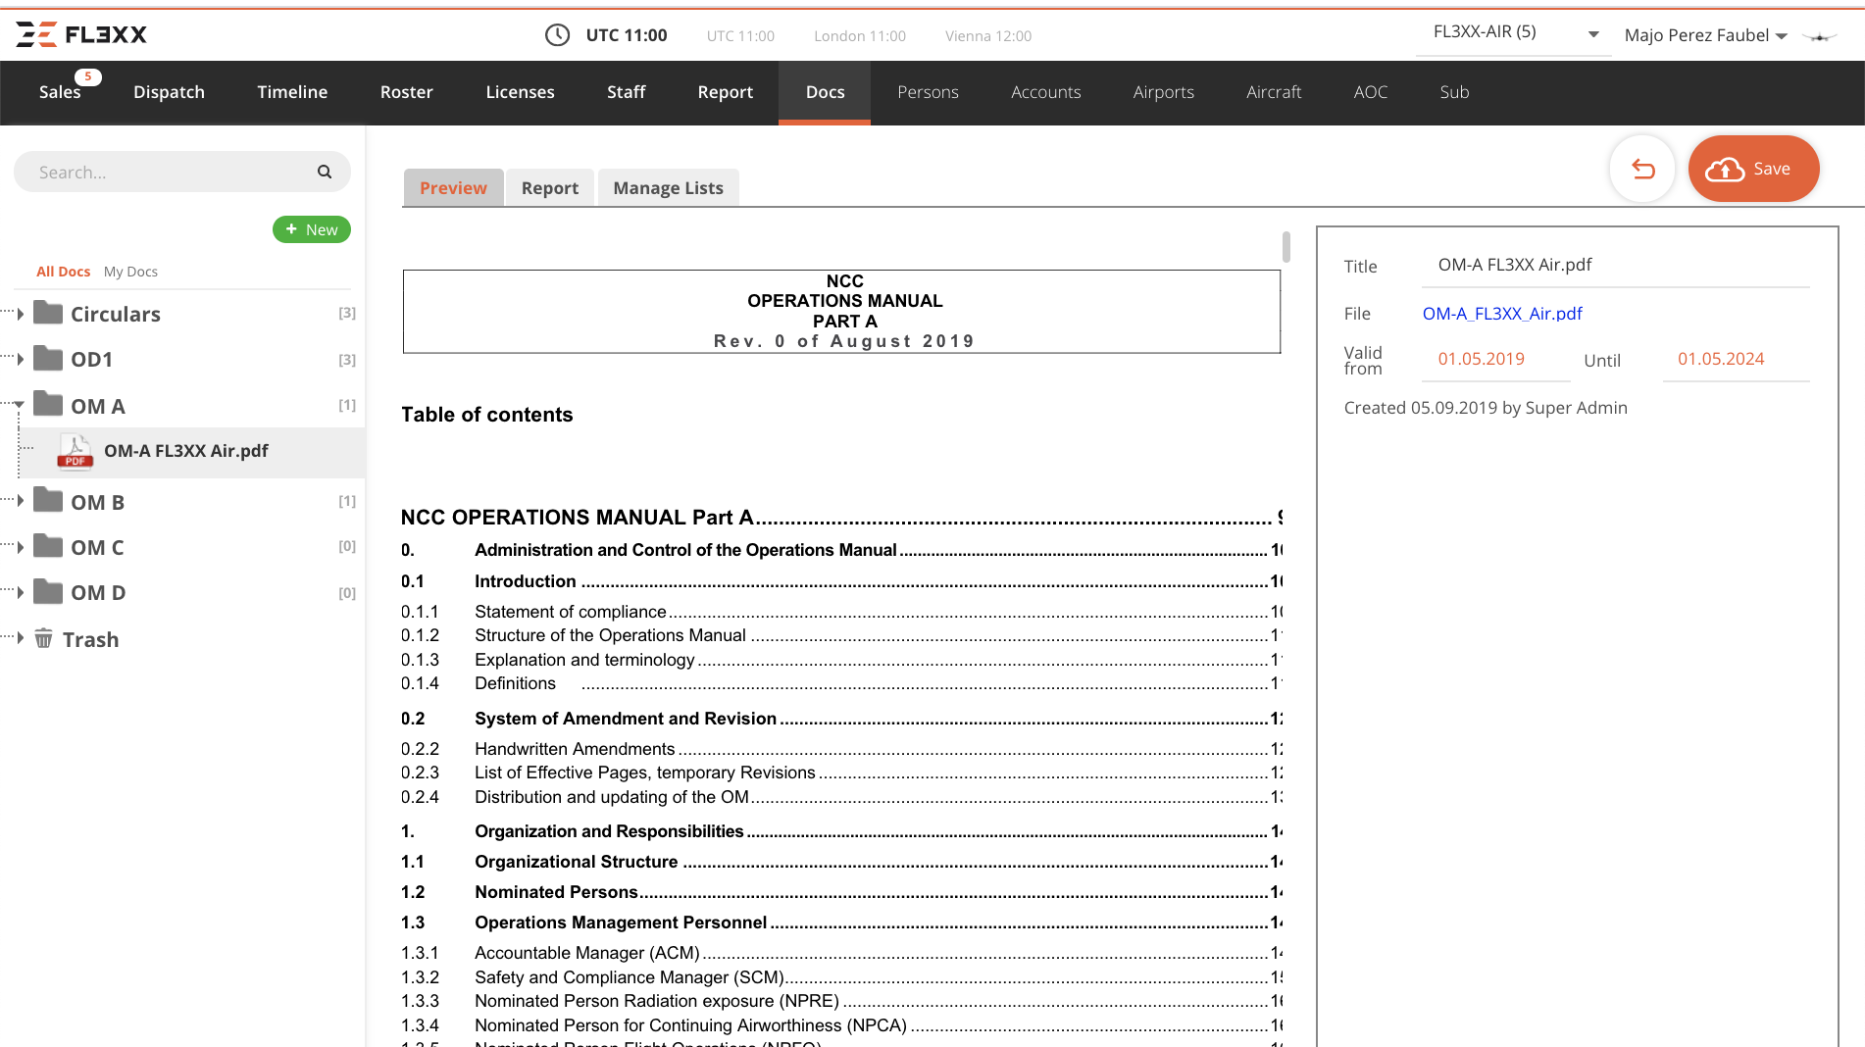Viewport: 1865px width, 1047px height.
Task: Click the Save button
Action: click(x=1753, y=169)
